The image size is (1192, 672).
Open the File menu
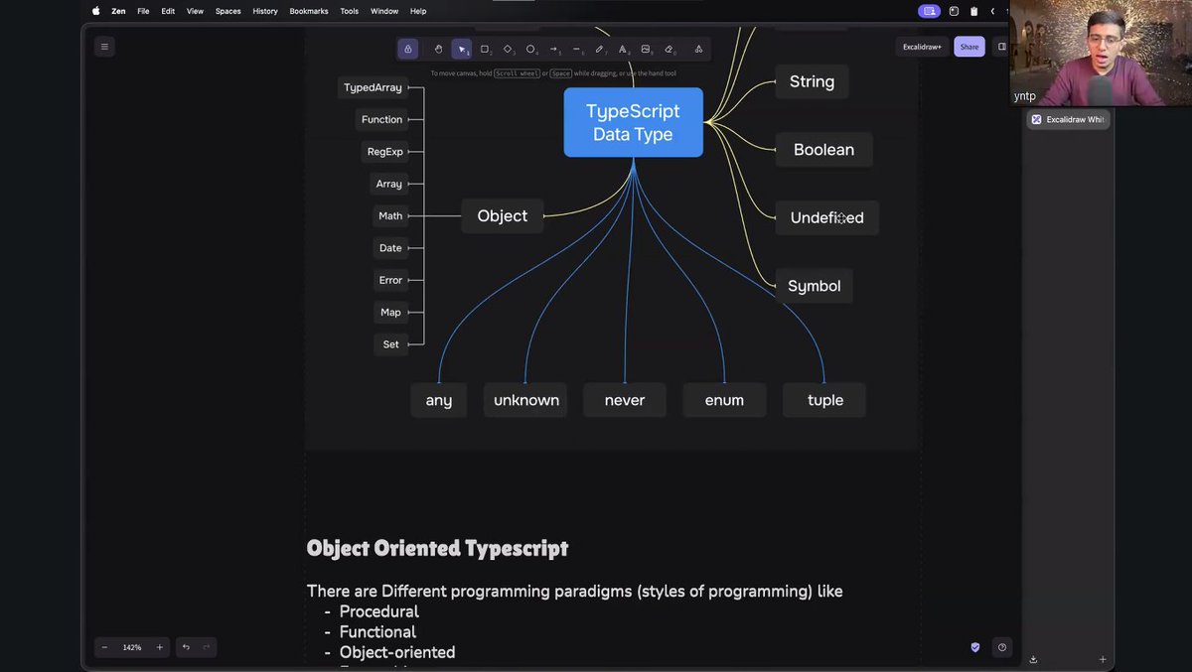pos(143,11)
